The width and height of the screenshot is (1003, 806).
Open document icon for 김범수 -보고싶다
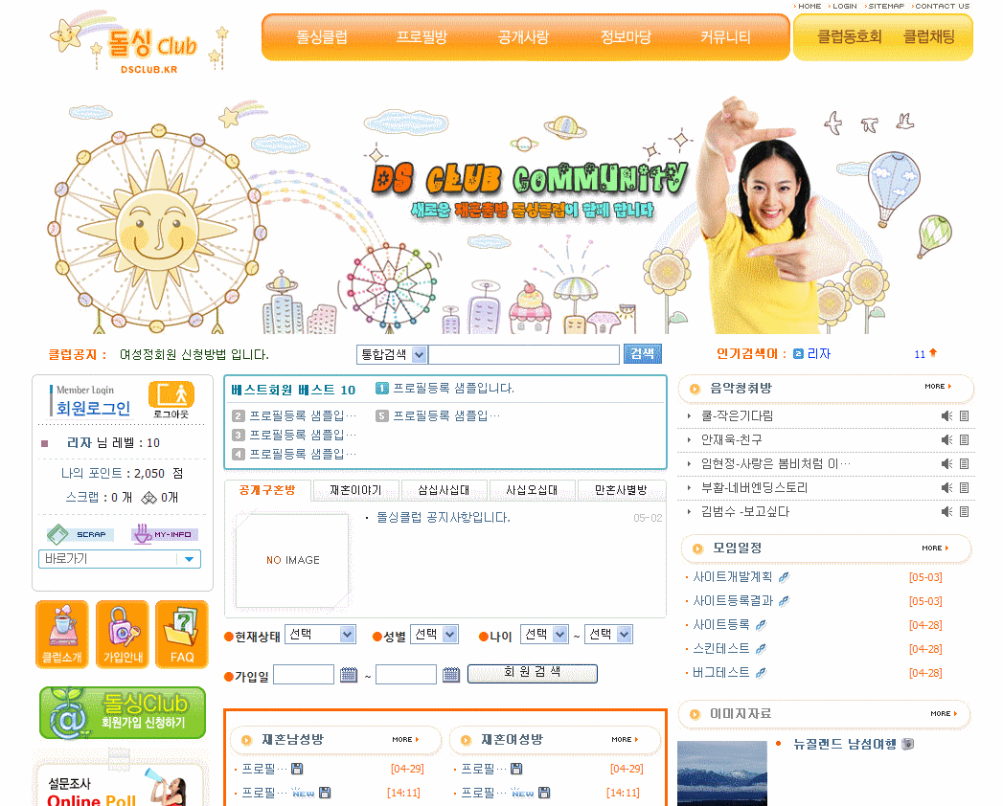coord(964,511)
